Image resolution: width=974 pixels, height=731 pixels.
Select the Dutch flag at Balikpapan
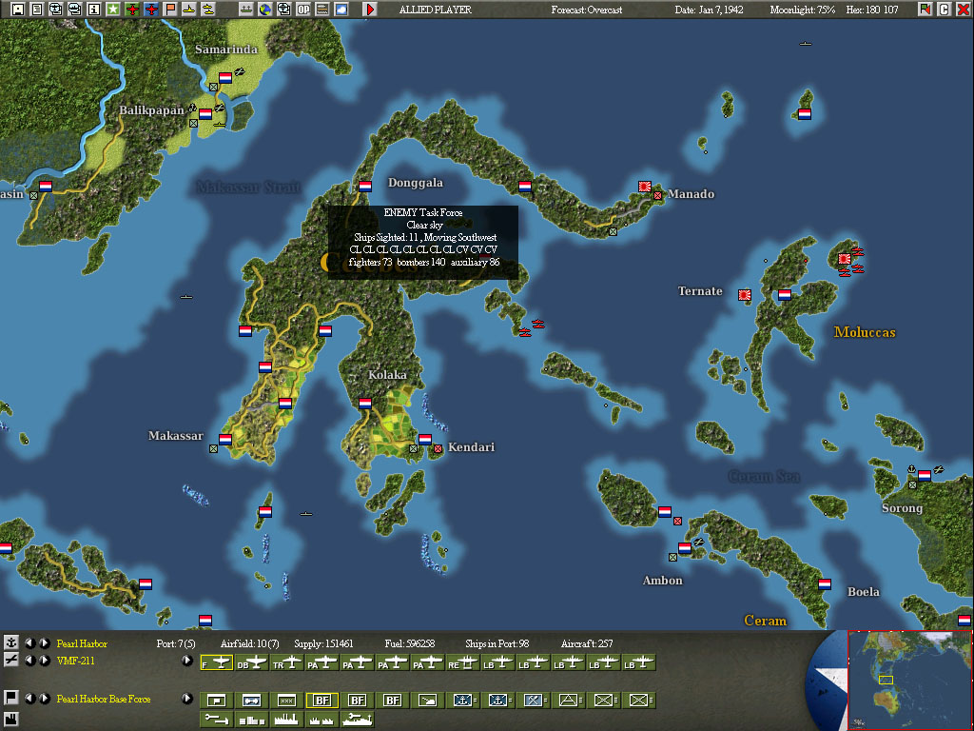click(205, 114)
